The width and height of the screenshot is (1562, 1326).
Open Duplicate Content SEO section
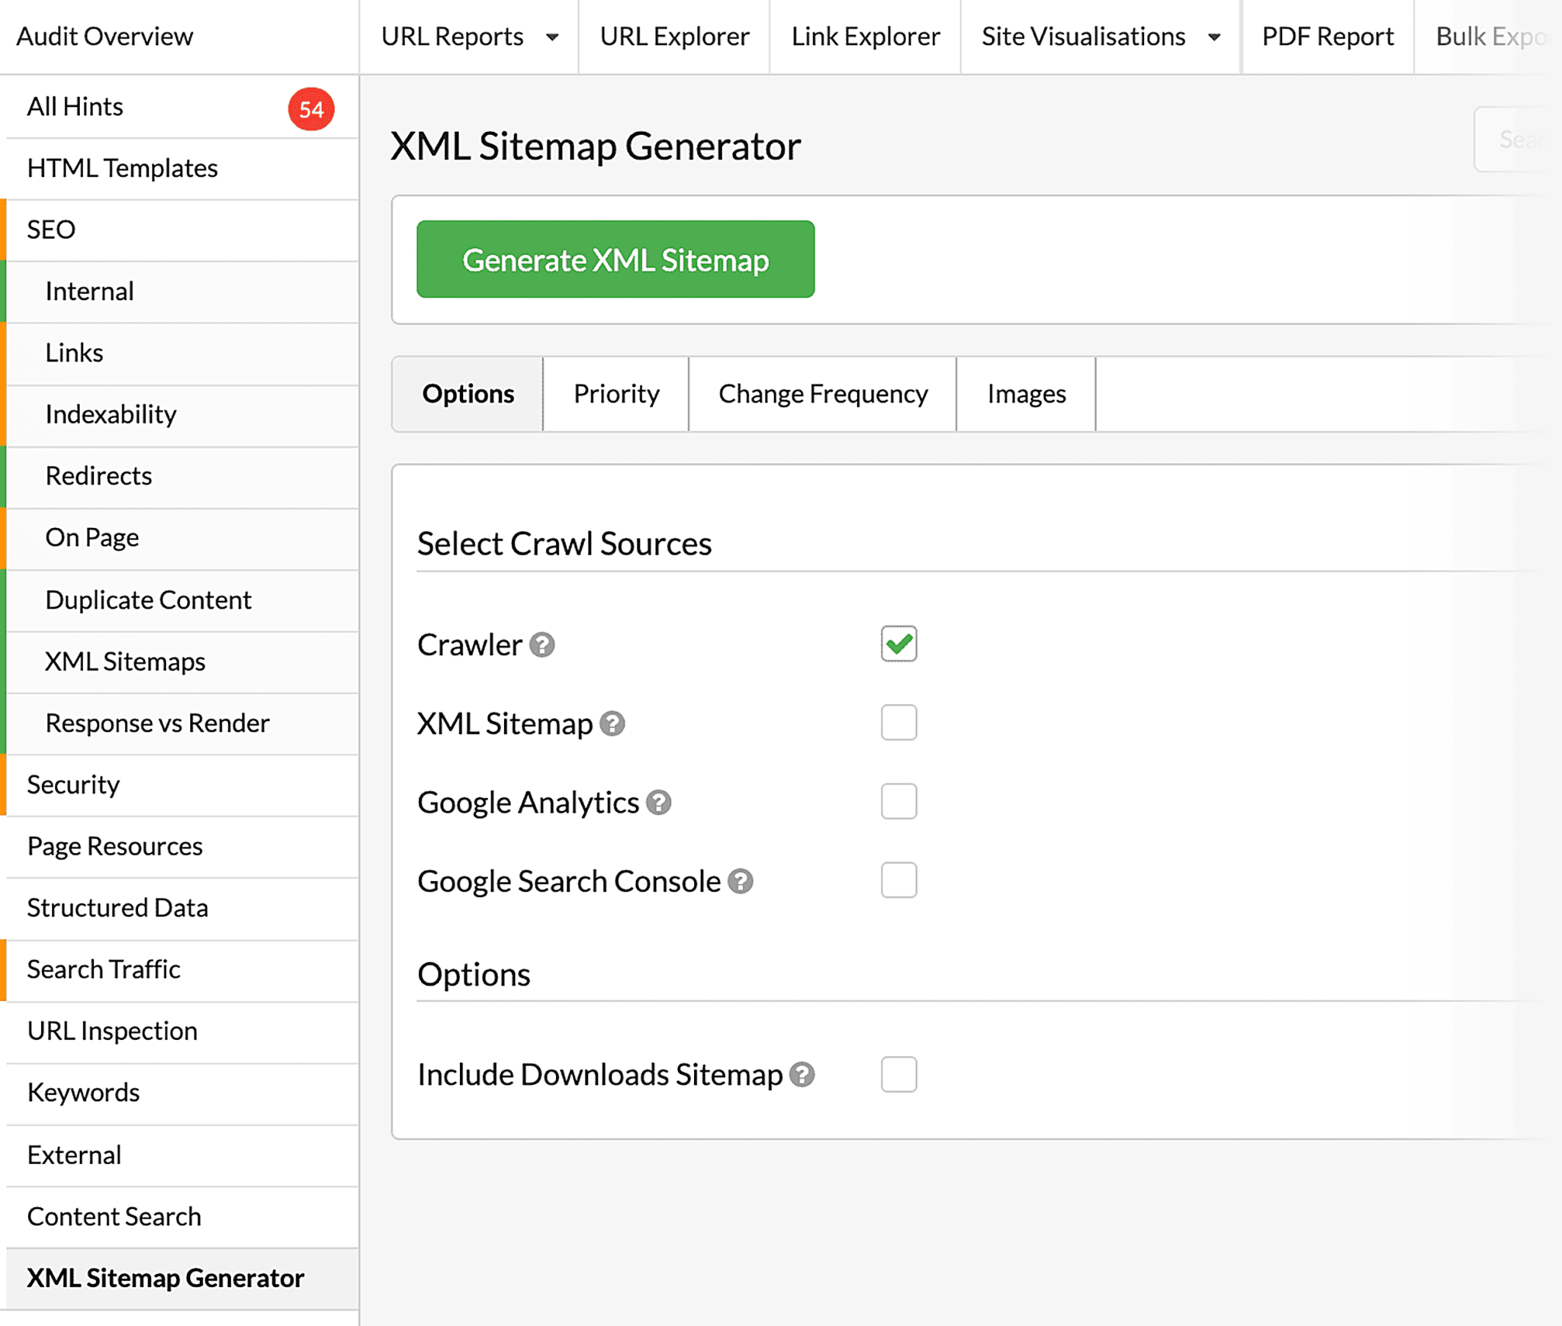pyautogui.click(x=150, y=601)
